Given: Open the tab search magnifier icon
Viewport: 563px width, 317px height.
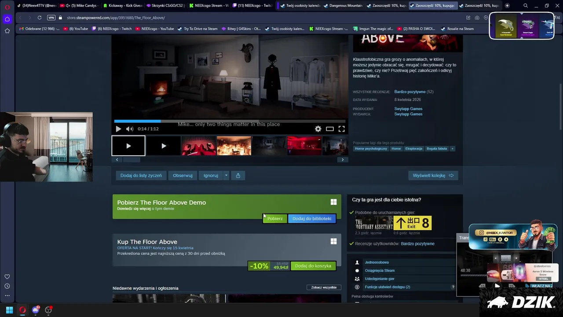Looking at the screenshot, I should click(x=526, y=6).
